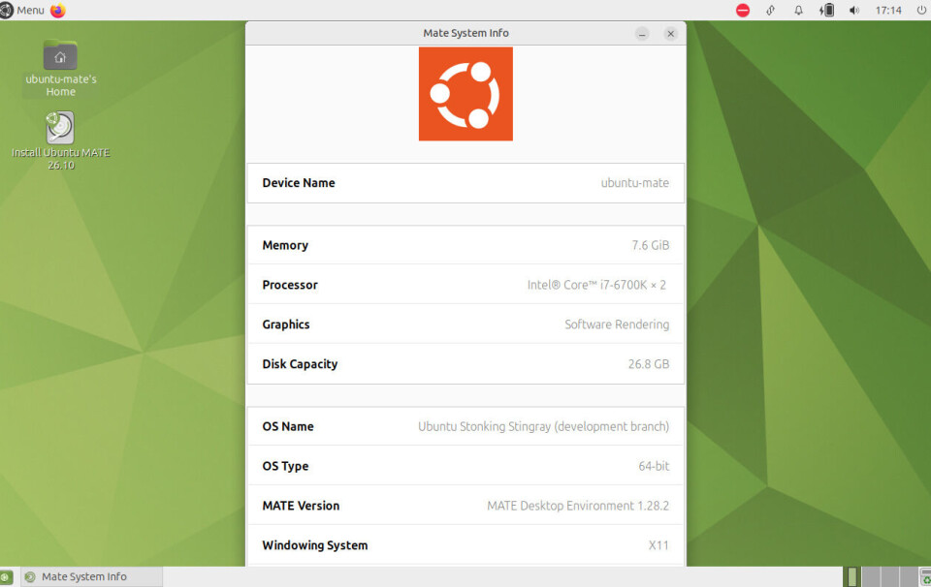
Task: Click the 26.8 GB disk capacity value
Action: tap(649, 364)
